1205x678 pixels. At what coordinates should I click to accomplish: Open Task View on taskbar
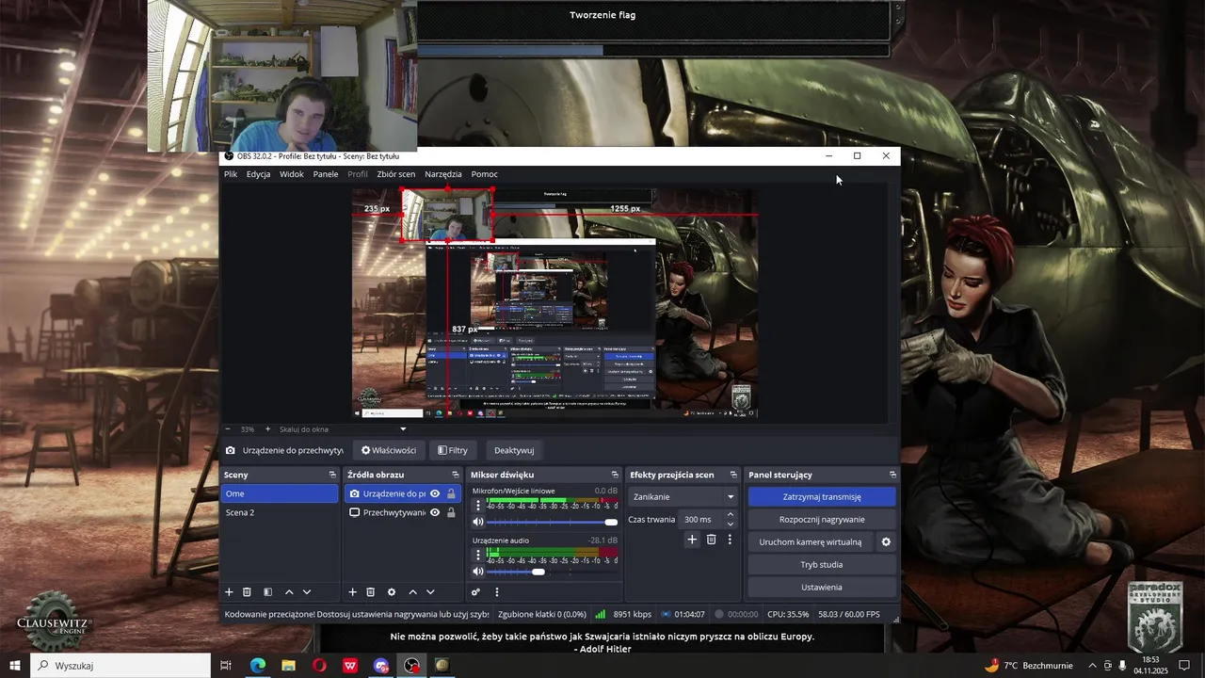pos(226,666)
